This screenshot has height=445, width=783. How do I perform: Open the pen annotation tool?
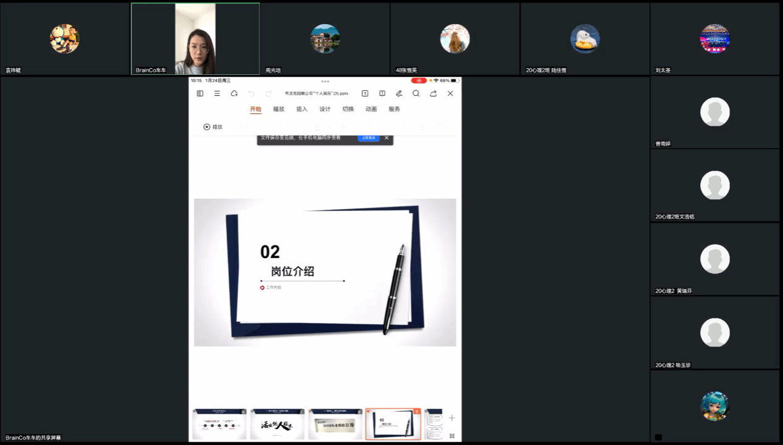point(399,93)
